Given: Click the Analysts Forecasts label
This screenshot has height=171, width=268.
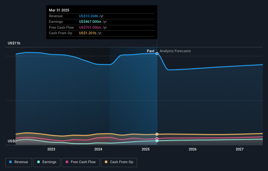Looking at the screenshot, I should (x=175, y=51).
